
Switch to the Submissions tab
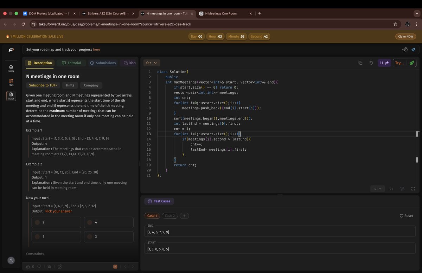103,63
